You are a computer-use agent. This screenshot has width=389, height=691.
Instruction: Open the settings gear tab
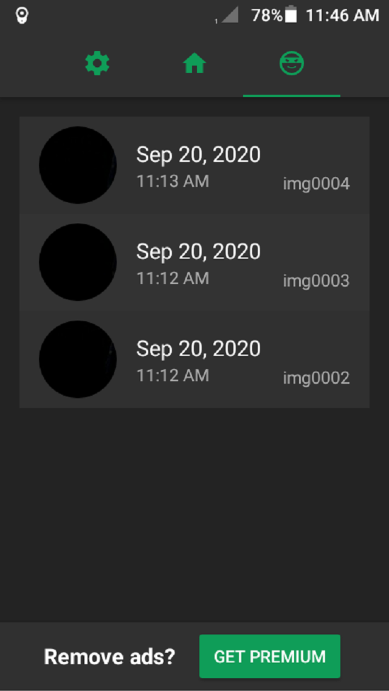97,64
